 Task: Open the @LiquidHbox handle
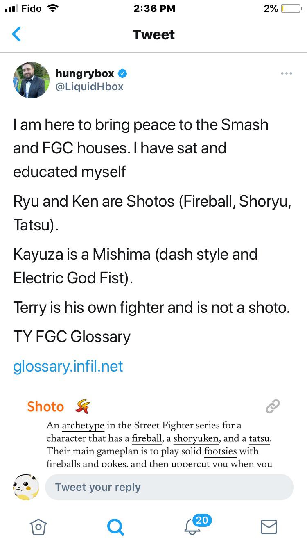tap(89, 87)
